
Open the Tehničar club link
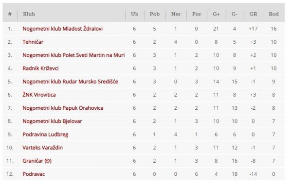[33, 42]
